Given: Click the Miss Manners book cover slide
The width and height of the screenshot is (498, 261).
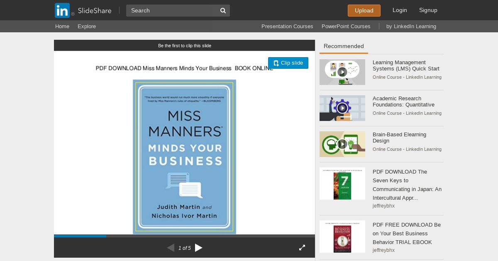Looking at the screenshot, I should click(x=184, y=157).
